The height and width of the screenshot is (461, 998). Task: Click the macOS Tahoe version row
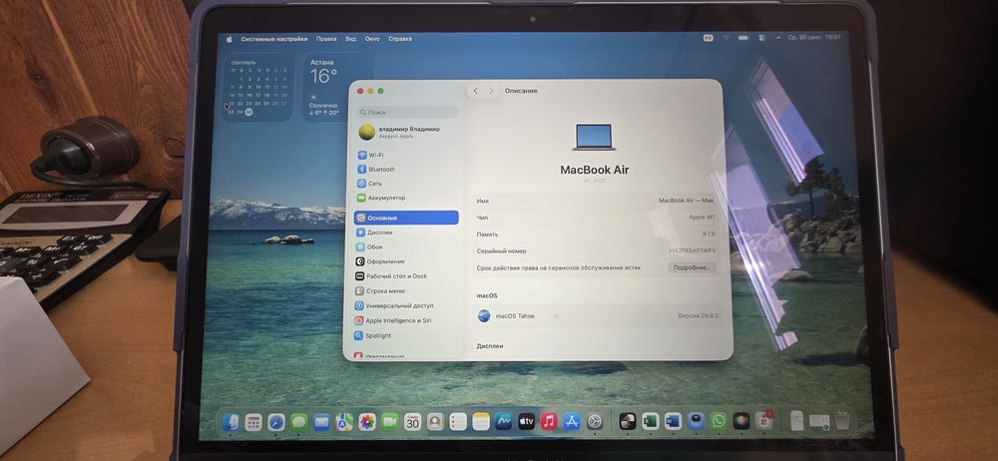(x=597, y=316)
